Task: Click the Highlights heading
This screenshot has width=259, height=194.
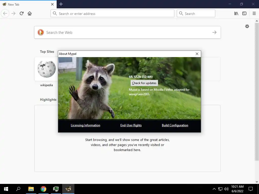Action: [48, 100]
